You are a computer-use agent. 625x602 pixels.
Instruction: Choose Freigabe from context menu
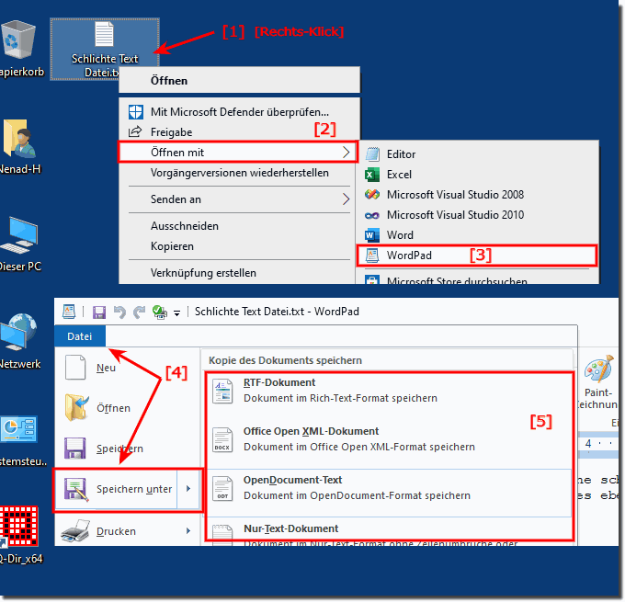[x=240, y=132]
